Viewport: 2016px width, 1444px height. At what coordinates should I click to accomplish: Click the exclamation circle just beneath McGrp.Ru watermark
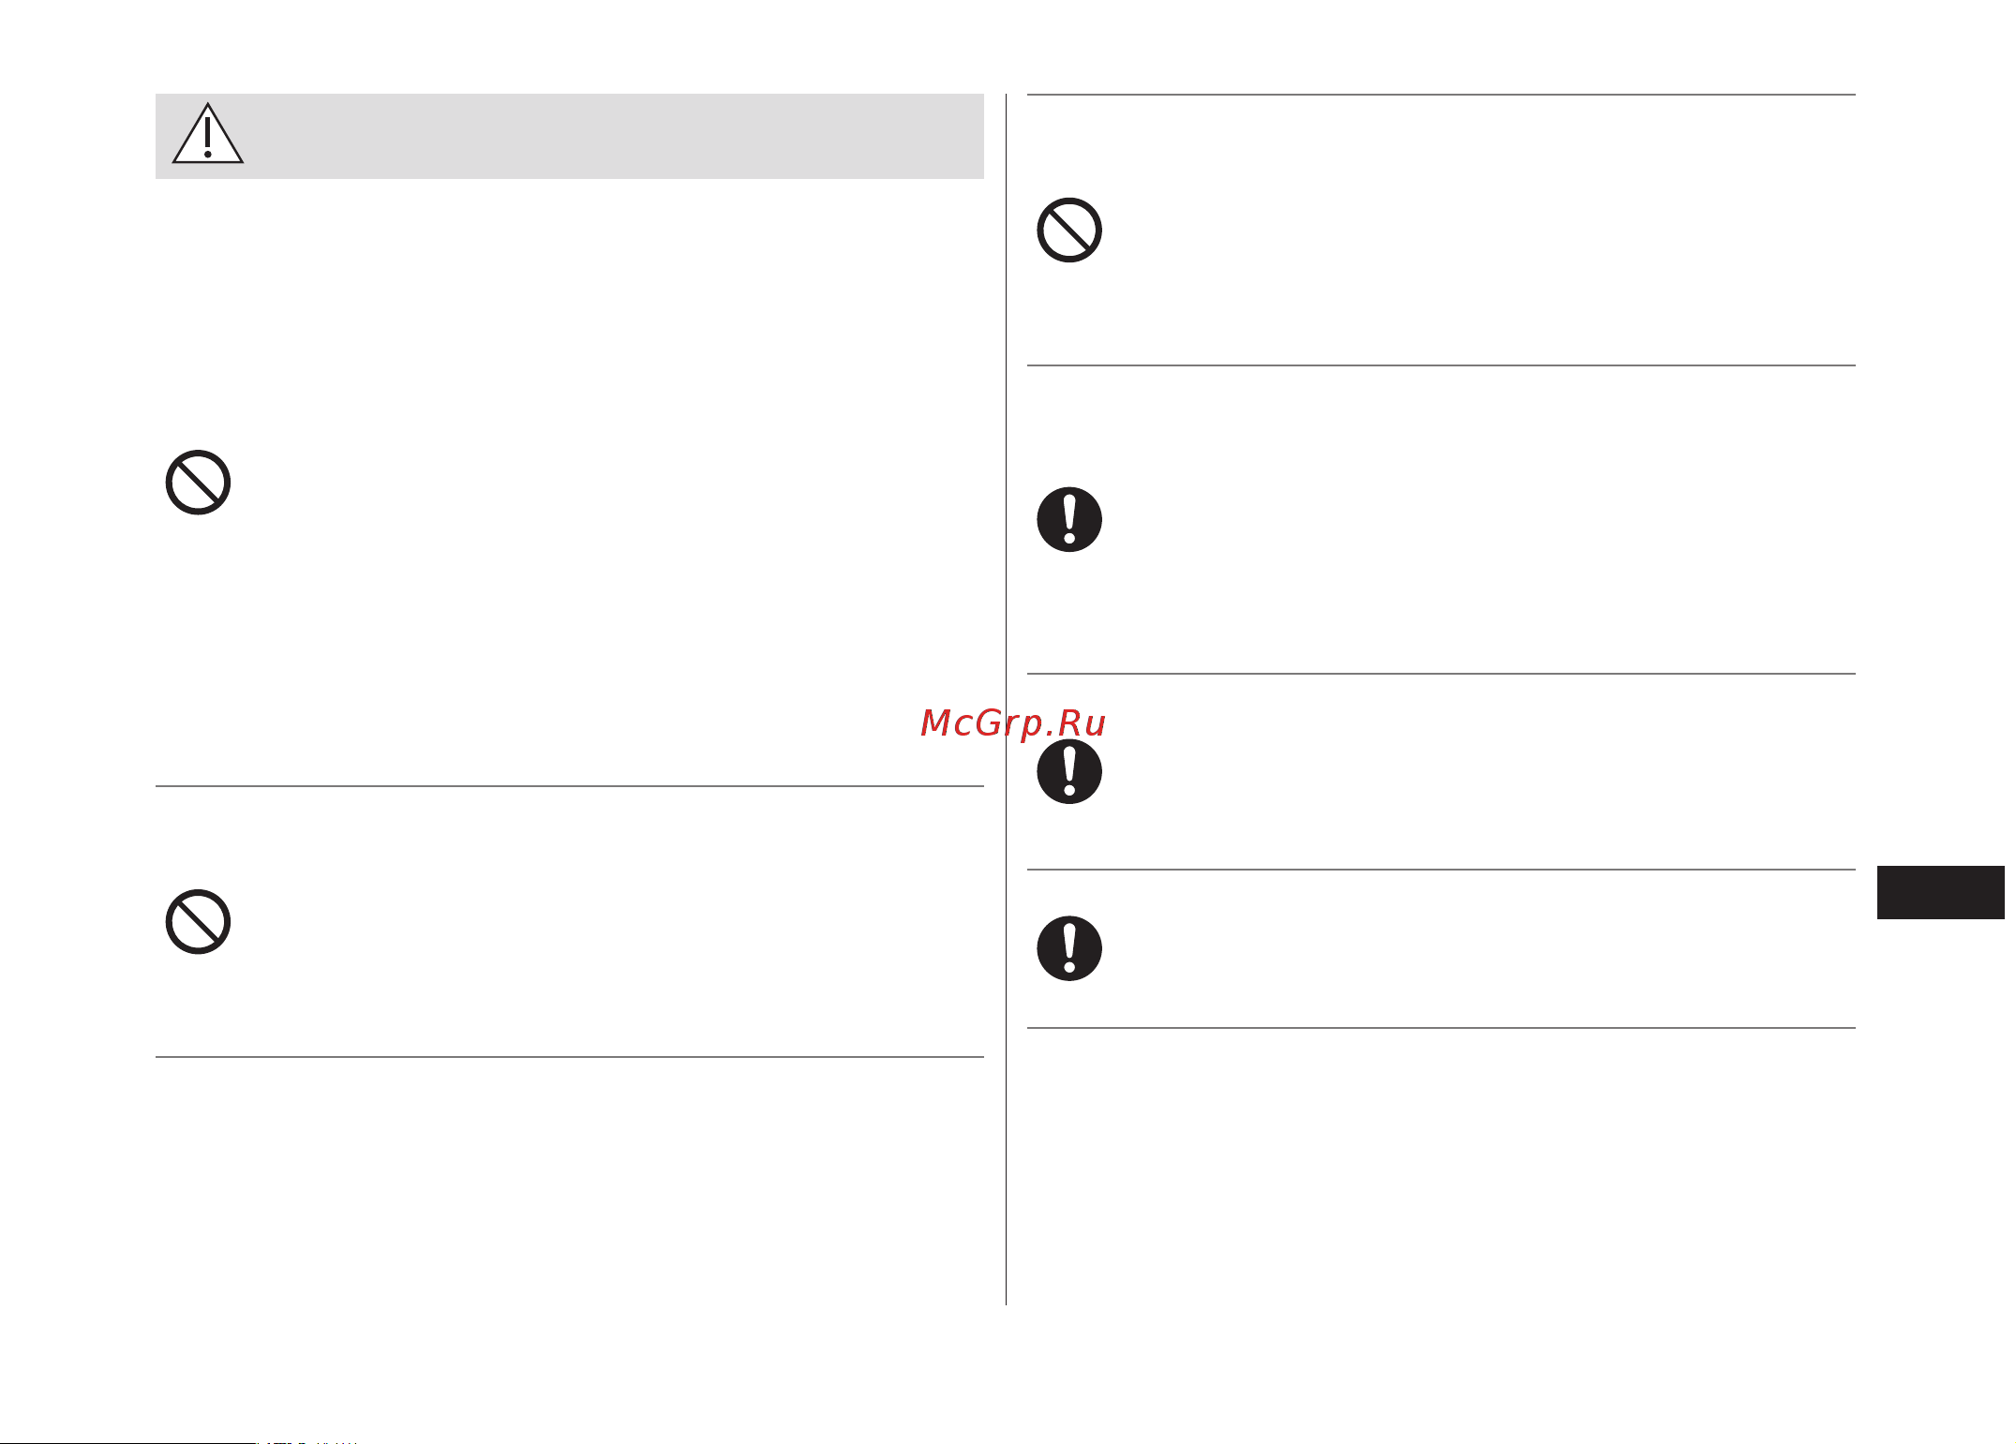click(1068, 771)
